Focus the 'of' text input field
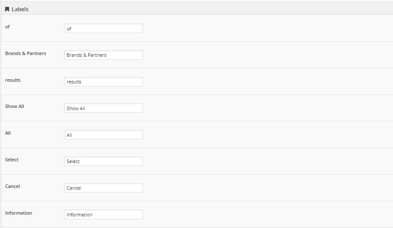 coord(103,29)
